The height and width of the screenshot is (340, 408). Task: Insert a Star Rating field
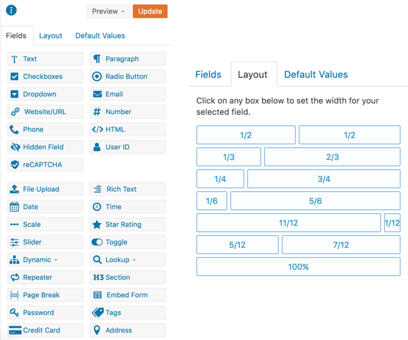127,224
